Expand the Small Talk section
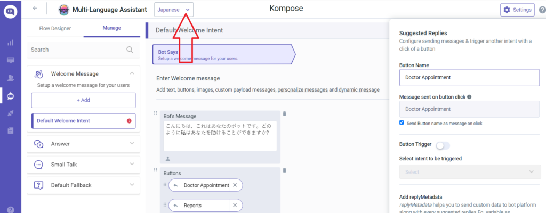The height and width of the screenshot is (213, 546). (x=132, y=164)
